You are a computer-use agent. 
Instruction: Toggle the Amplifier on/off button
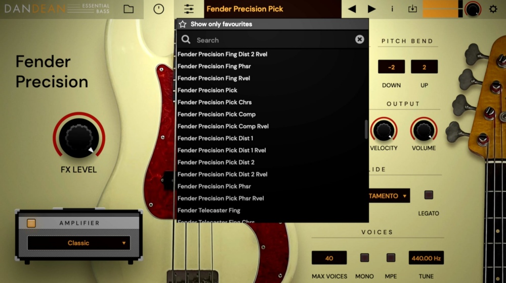31,223
